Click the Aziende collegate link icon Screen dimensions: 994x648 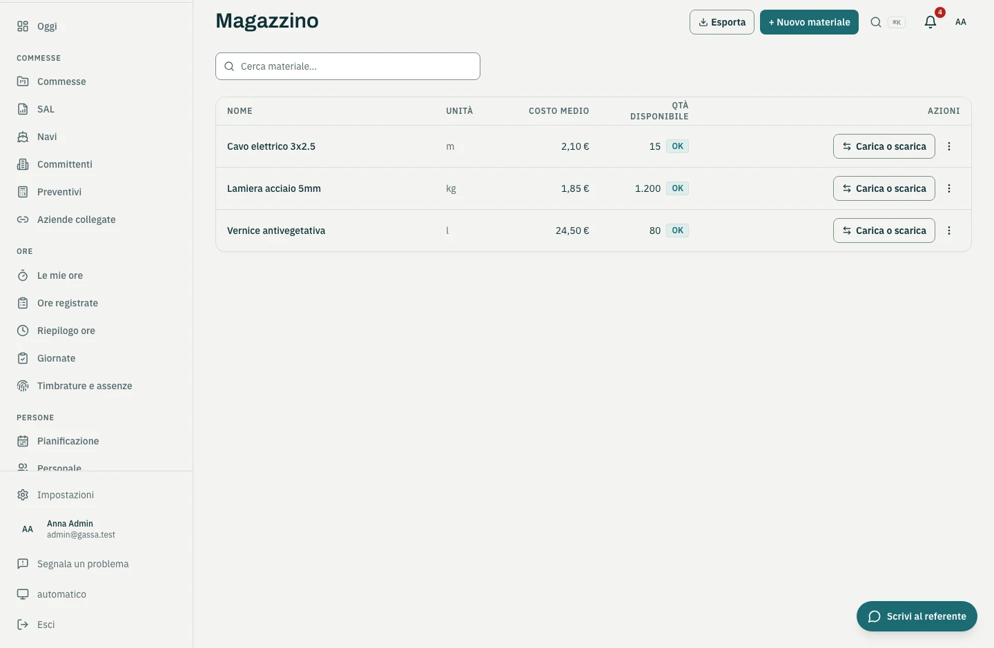coord(23,219)
